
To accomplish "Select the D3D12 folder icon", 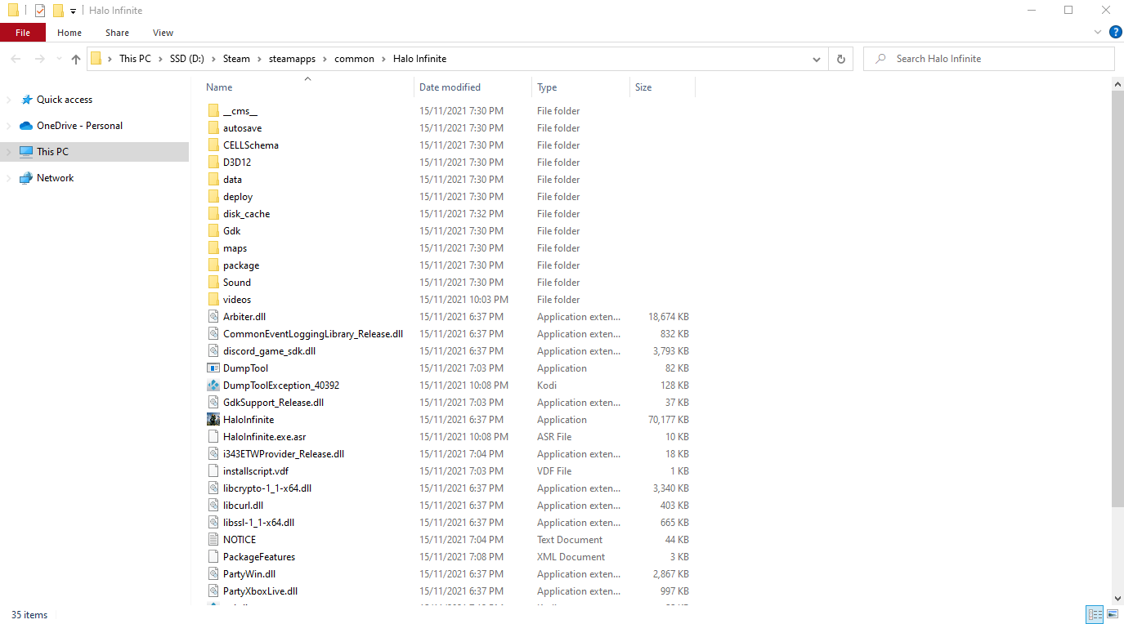I will (x=213, y=163).
